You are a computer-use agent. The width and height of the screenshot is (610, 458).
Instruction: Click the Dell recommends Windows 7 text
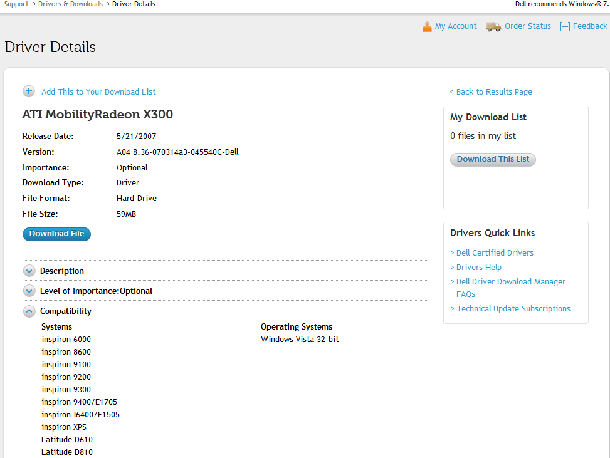point(562,4)
